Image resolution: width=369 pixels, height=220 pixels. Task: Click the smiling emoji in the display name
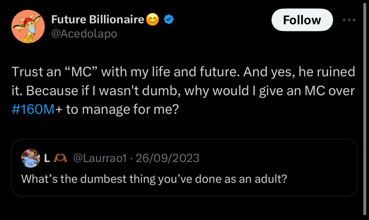point(152,20)
